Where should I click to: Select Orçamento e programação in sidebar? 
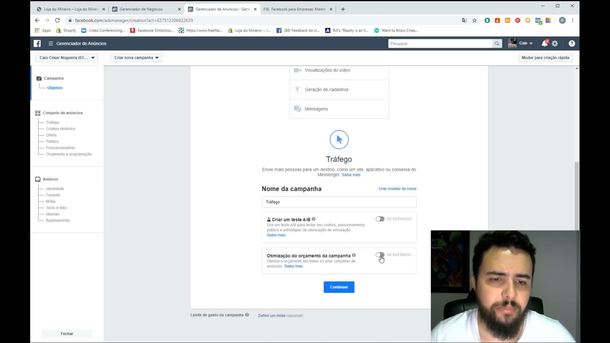coord(69,154)
